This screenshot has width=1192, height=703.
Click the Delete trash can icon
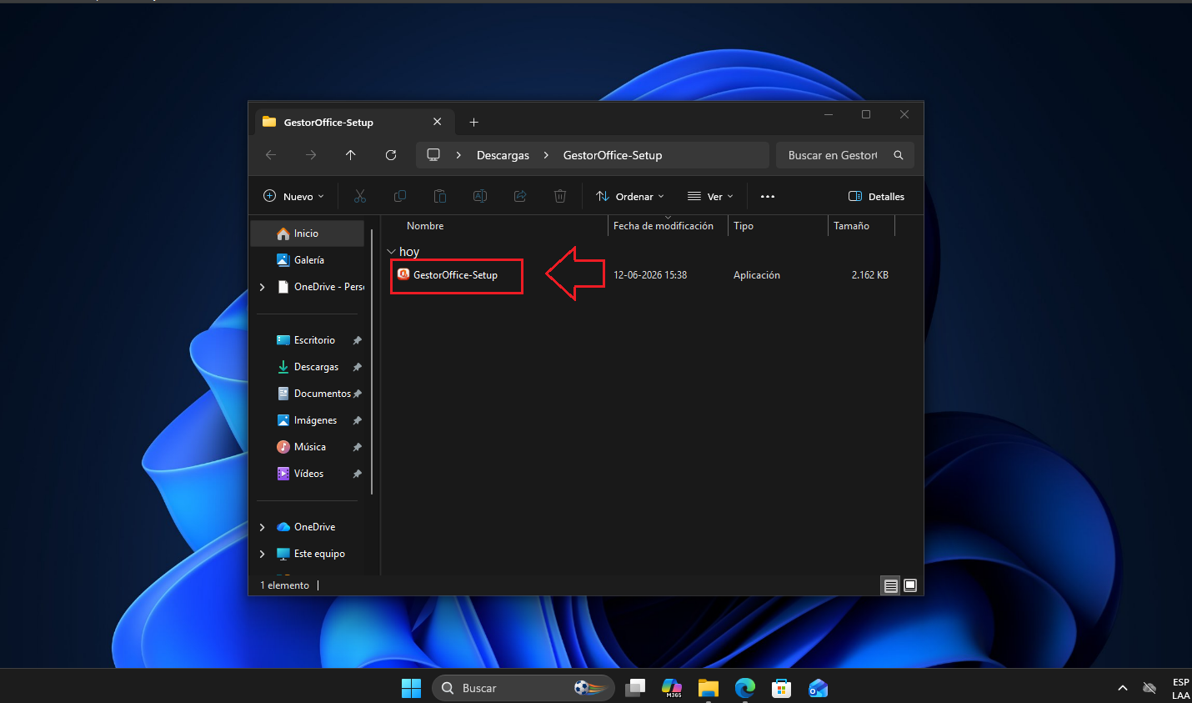pos(560,197)
